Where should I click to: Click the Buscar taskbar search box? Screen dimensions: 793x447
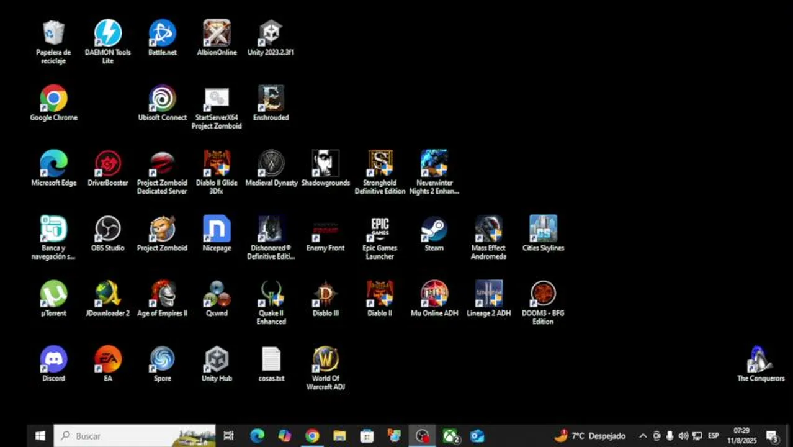pyautogui.click(x=135, y=436)
